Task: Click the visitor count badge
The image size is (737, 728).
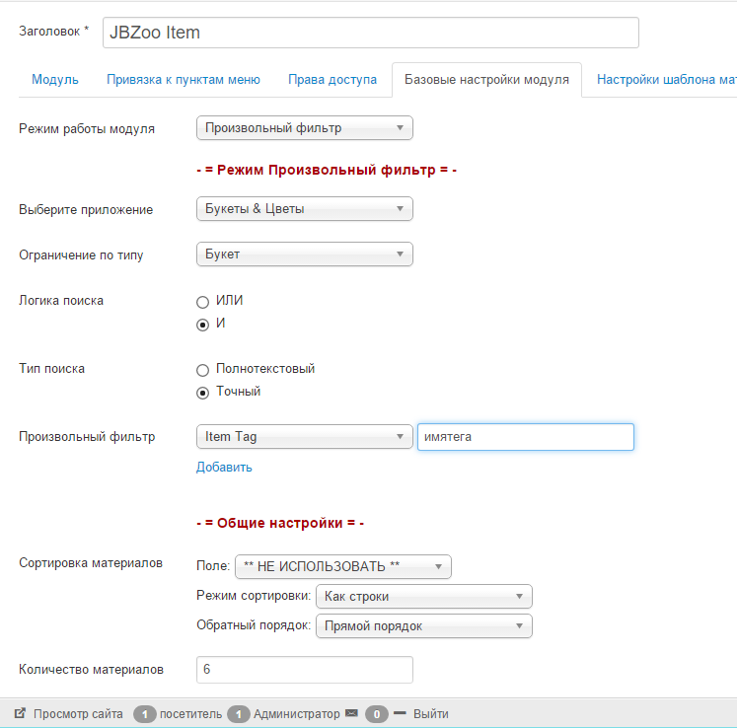Action: point(145,714)
